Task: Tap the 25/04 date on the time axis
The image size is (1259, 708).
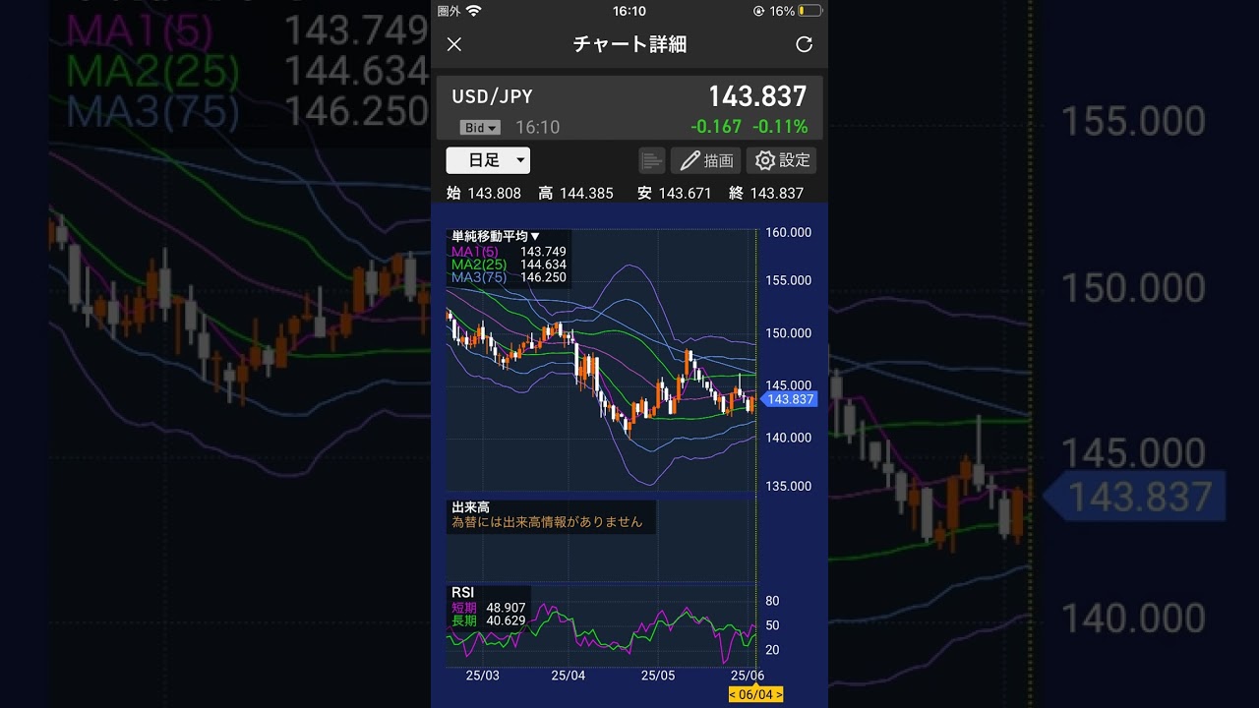Action: [x=568, y=676]
